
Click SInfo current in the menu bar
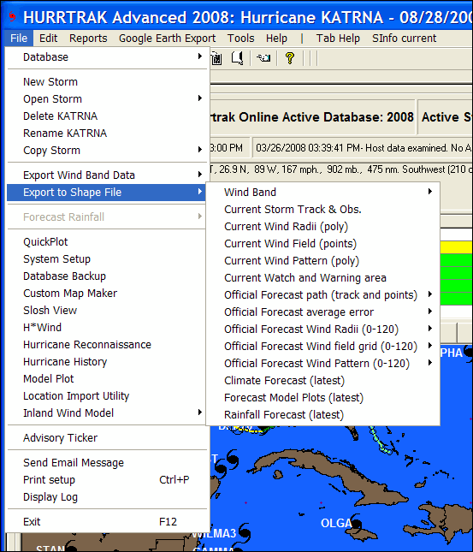[x=404, y=38]
